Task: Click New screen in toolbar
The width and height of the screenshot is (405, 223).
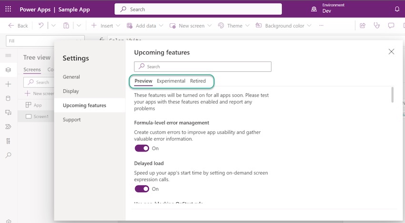Action: pyautogui.click(x=187, y=26)
